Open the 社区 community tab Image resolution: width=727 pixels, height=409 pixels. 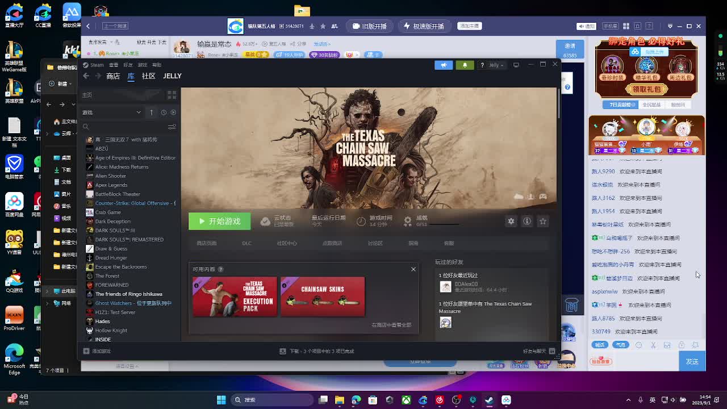[x=148, y=76]
